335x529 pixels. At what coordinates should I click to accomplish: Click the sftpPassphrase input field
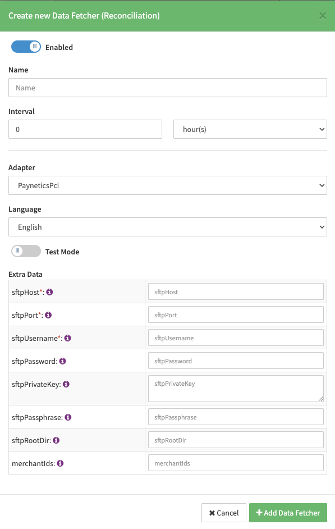click(x=236, y=417)
